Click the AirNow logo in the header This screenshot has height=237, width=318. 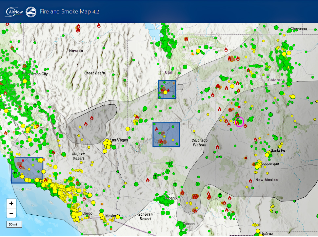click(14, 12)
